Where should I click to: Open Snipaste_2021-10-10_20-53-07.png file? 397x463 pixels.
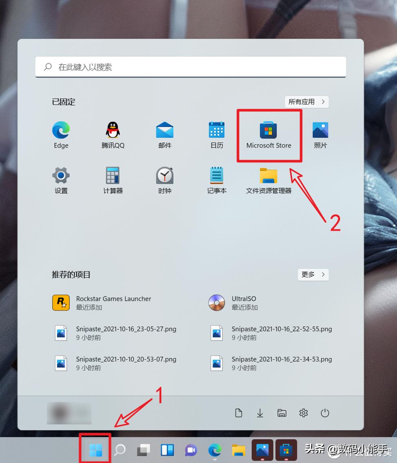(x=115, y=363)
